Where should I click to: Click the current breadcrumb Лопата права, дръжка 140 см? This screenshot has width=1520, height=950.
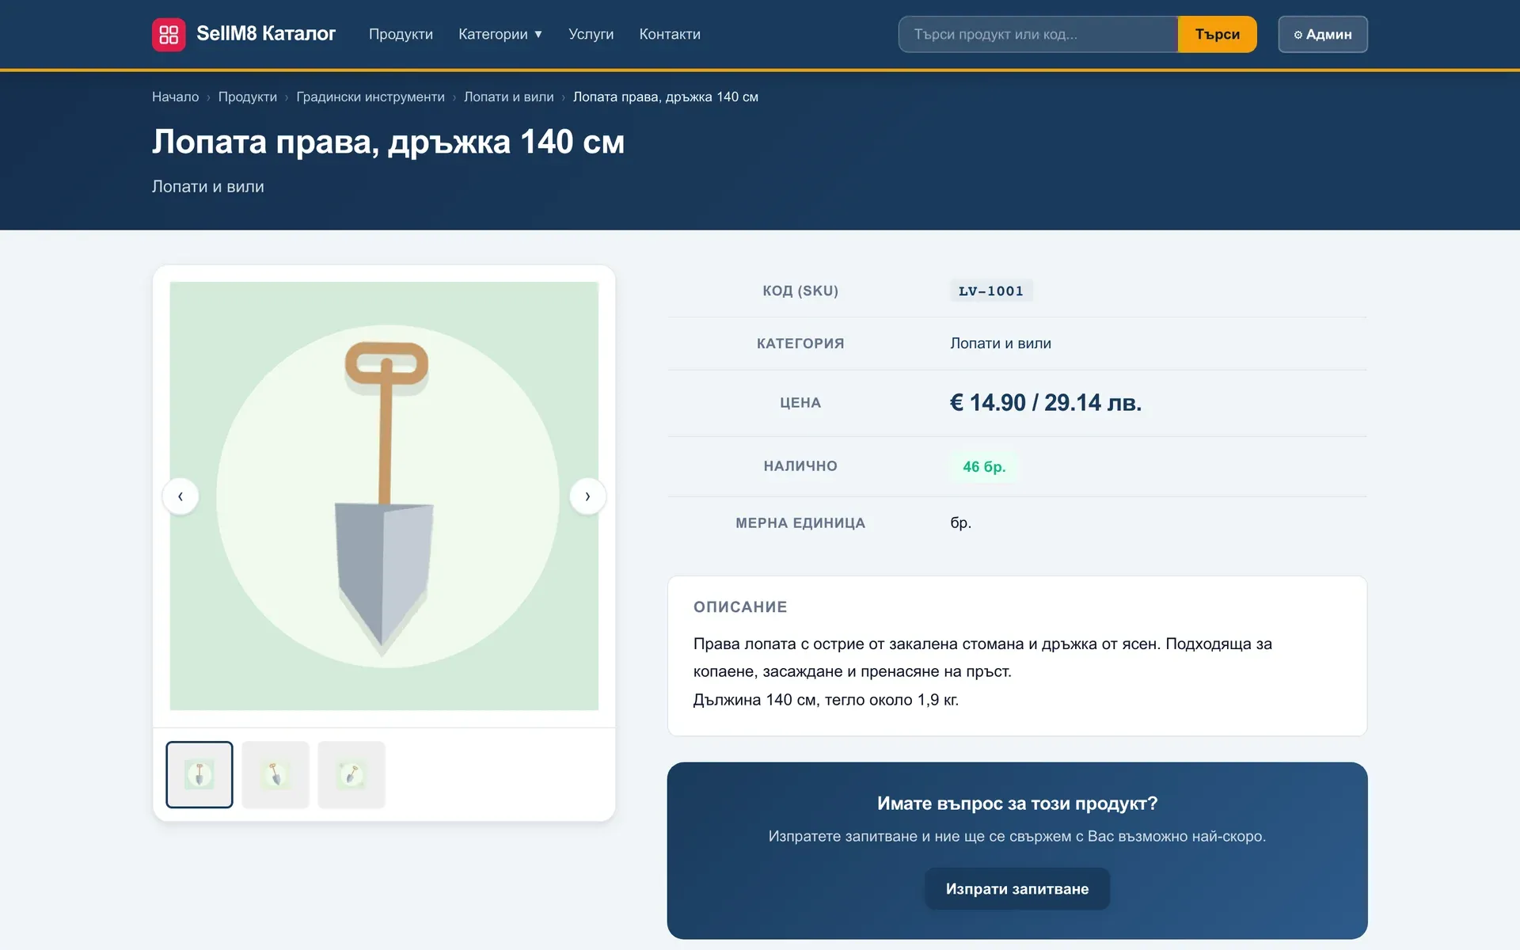point(666,97)
